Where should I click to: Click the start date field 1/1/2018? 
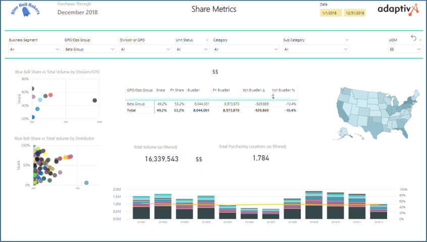330,13
